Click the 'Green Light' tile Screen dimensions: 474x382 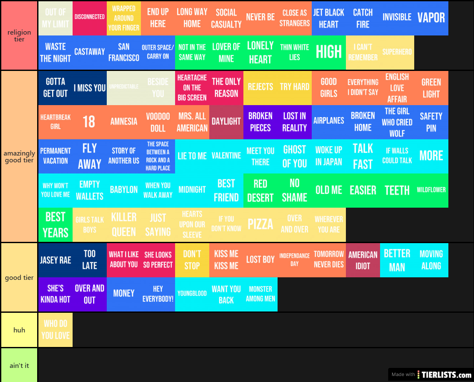point(431,88)
